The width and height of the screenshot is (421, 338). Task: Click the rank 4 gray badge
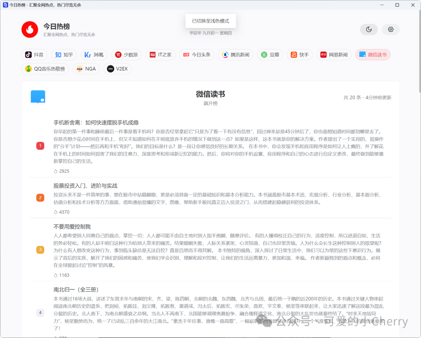(x=40, y=313)
